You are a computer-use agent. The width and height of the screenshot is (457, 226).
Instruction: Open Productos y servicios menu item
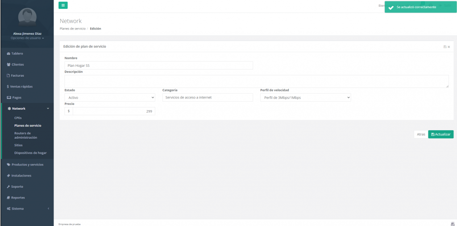(x=27, y=164)
